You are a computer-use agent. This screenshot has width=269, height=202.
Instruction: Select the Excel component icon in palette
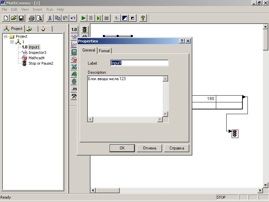[x=74, y=67]
